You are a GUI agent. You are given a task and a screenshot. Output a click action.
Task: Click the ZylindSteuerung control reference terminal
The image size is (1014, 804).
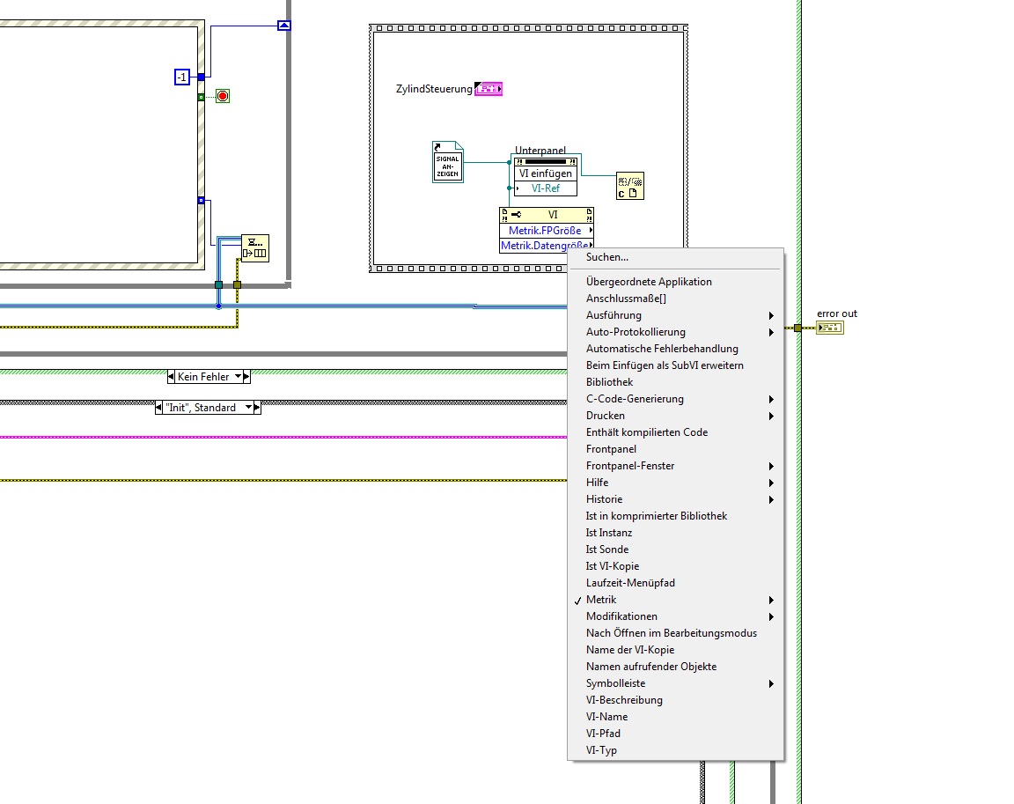[x=489, y=89]
